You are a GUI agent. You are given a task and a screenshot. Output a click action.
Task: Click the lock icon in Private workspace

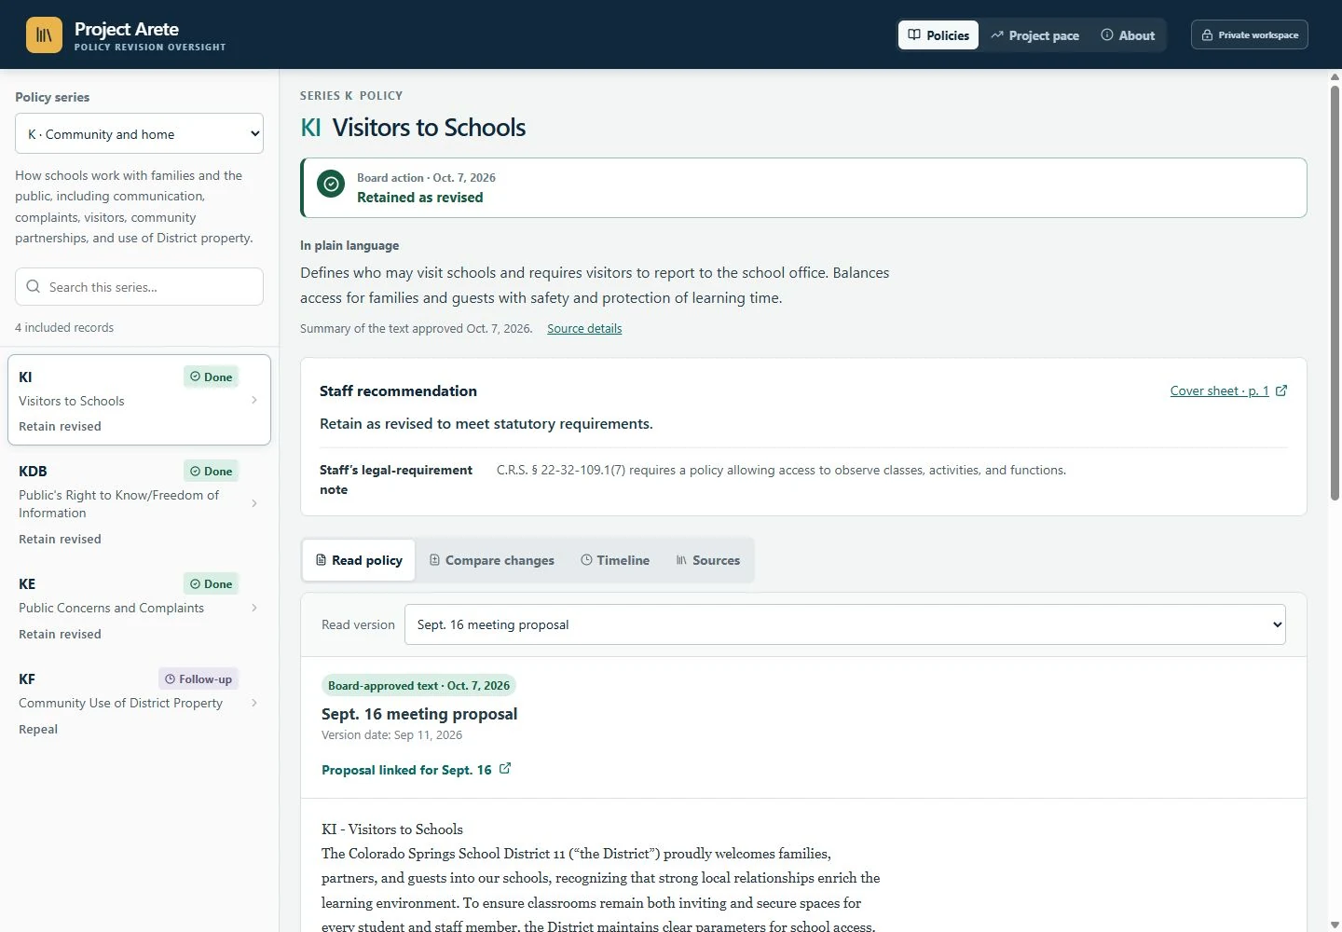pyautogui.click(x=1207, y=35)
